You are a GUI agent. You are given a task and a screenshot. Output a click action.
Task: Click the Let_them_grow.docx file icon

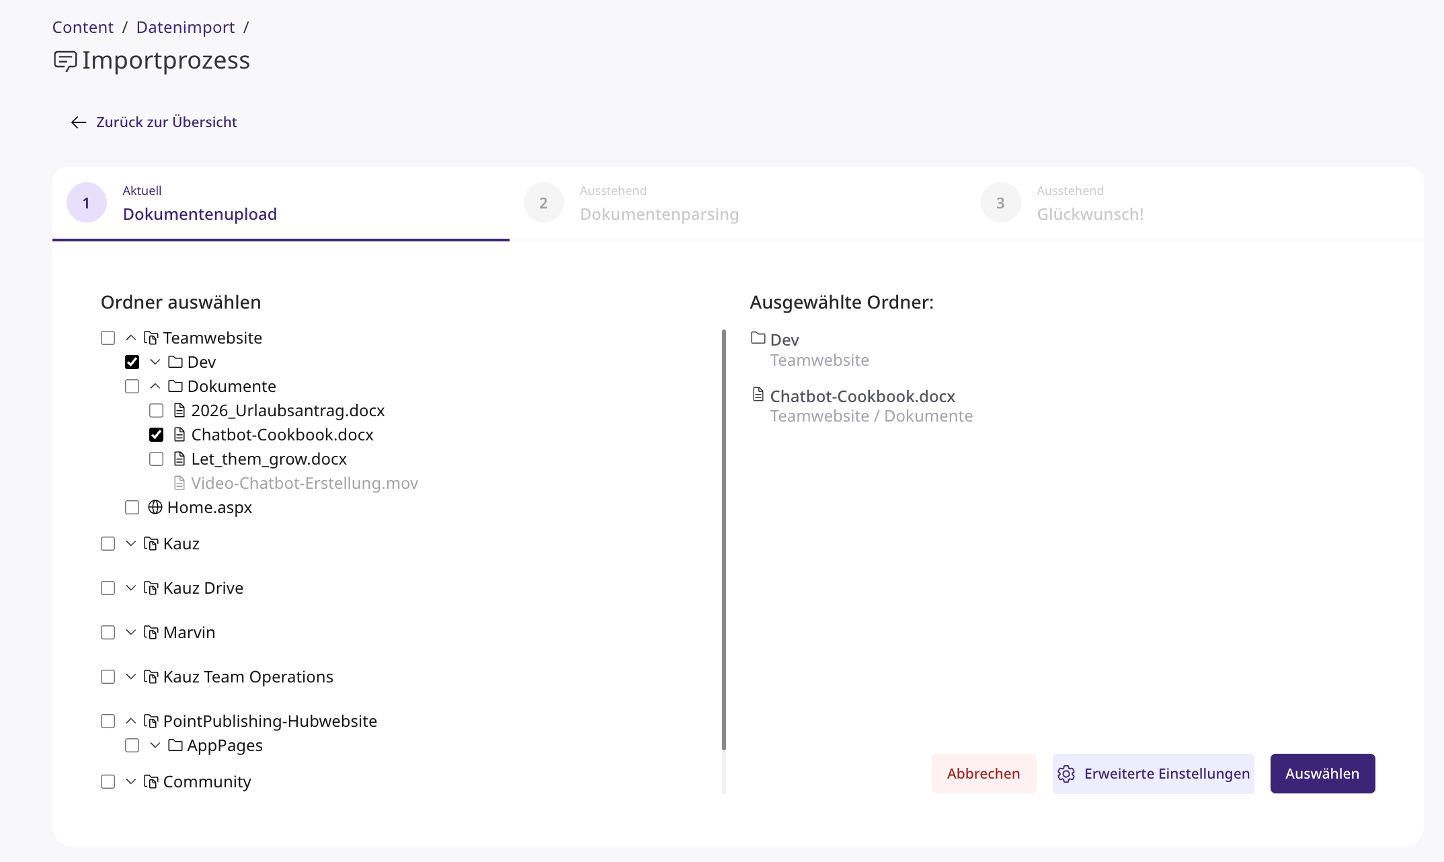(179, 459)
